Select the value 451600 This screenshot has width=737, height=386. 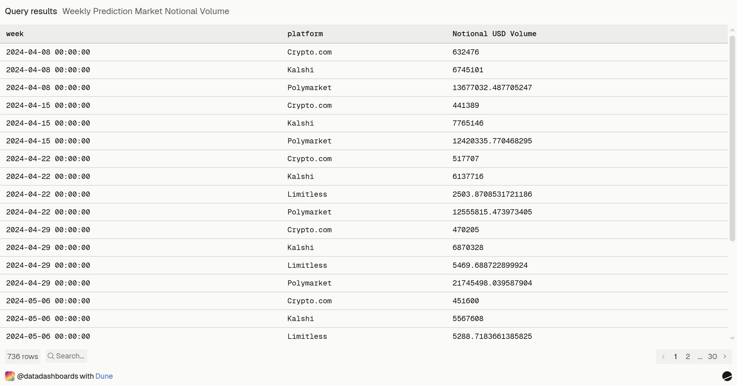466,301
